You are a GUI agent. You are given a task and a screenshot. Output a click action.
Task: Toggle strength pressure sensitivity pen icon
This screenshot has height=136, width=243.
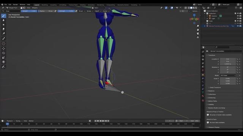(76, 11)
